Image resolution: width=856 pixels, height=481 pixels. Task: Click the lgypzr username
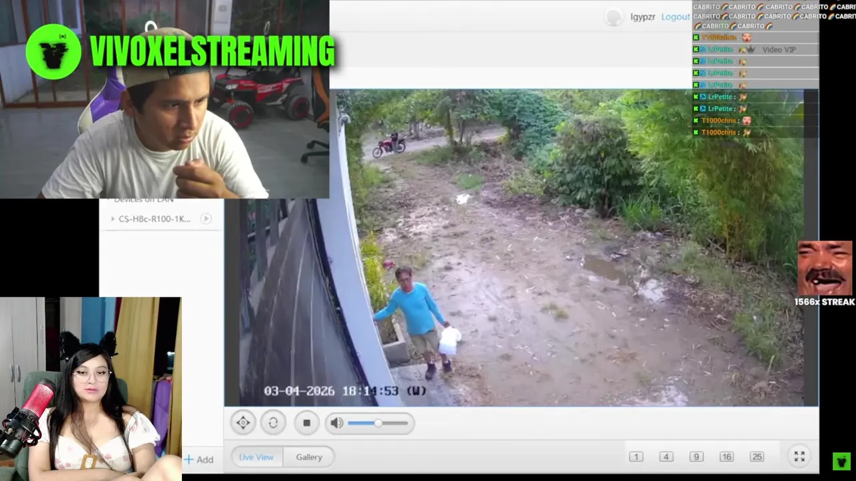click(643, 17)
